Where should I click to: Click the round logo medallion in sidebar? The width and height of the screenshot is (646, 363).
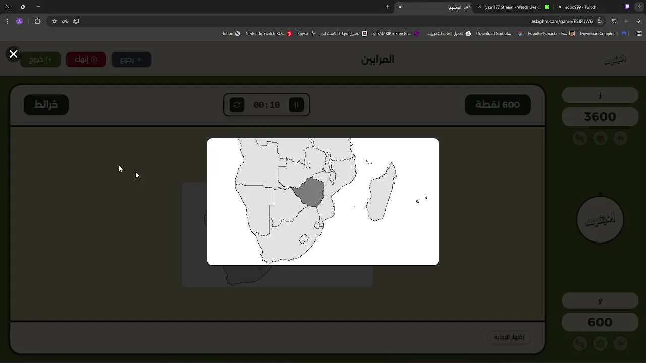click(600, 220)
